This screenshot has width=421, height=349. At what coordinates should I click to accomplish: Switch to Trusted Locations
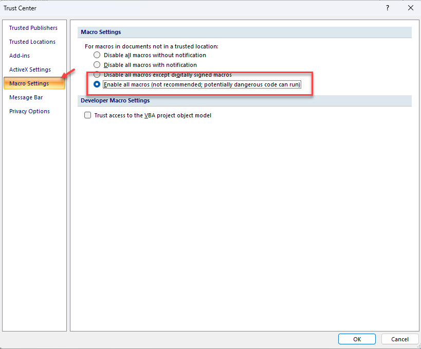(32, 42)
